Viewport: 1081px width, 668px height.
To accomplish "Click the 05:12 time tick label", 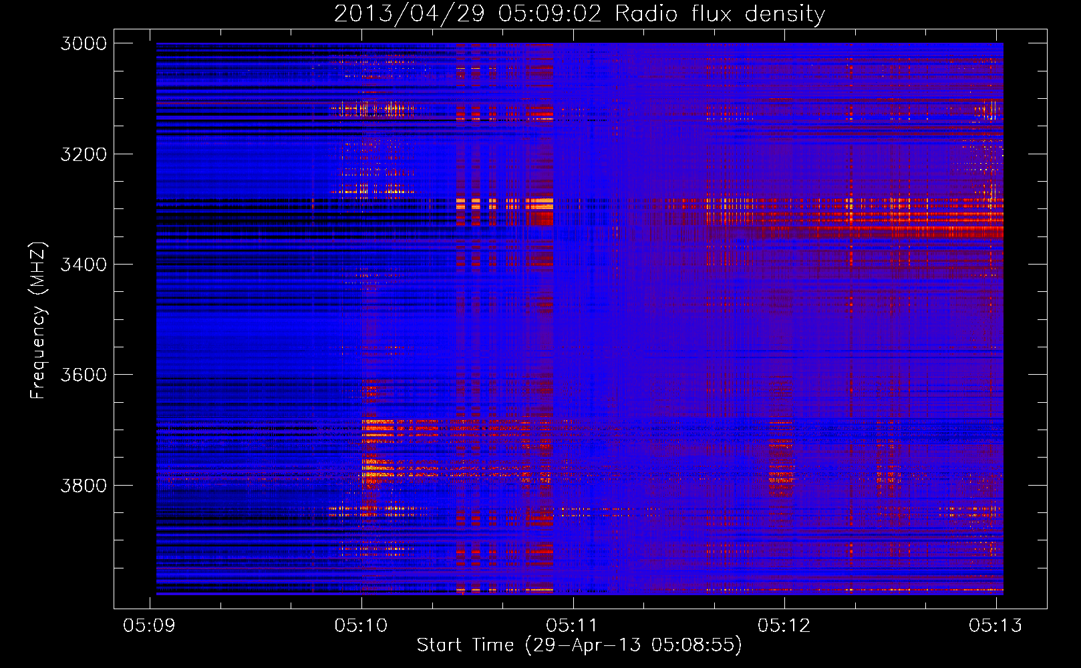I will click(x=784, y=625).
